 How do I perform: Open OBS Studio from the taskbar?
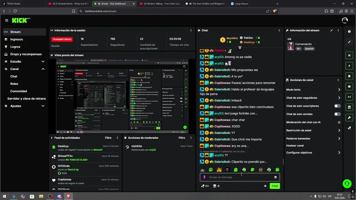[x=50, y=196]
